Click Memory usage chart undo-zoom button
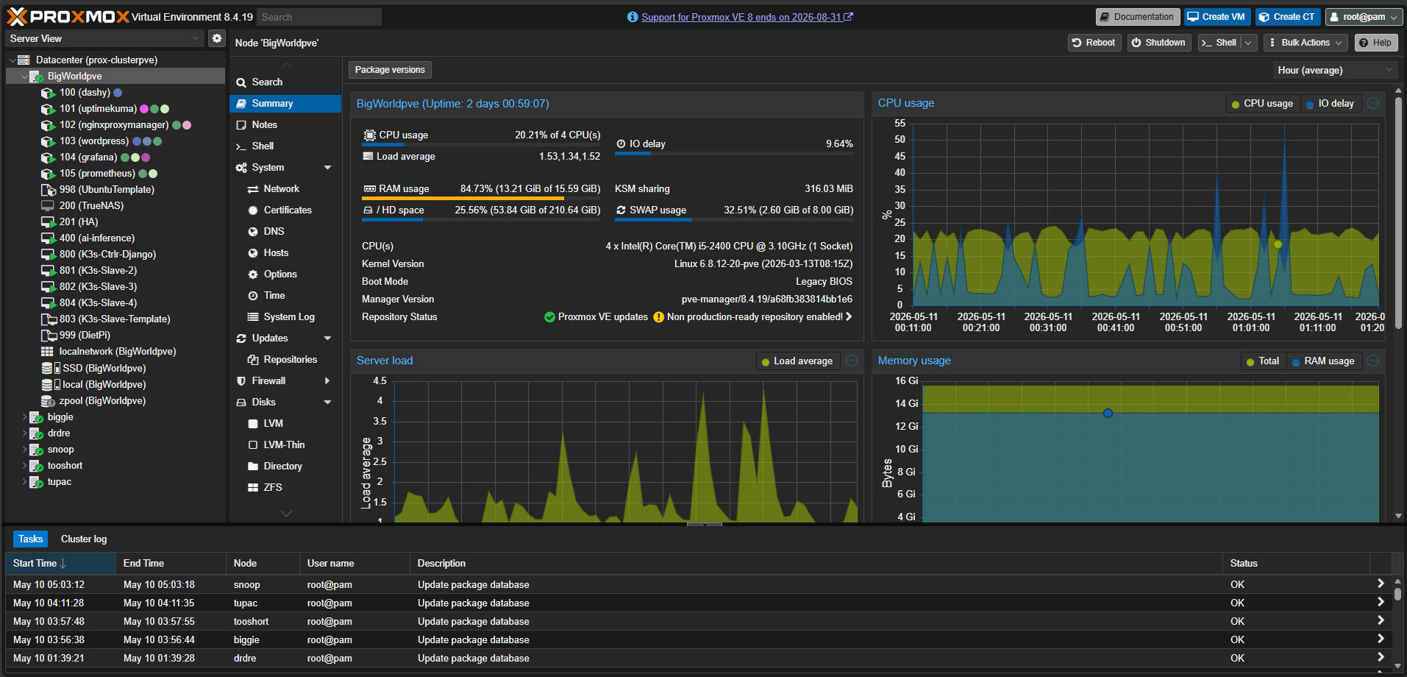Screen dimensions: 1407x677 (x=1373, y=361)
